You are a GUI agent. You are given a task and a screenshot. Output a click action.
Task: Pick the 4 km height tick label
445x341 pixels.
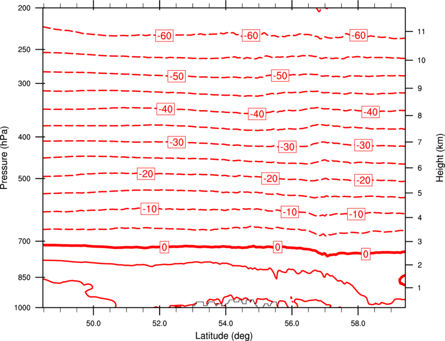(x=420, y=218)
